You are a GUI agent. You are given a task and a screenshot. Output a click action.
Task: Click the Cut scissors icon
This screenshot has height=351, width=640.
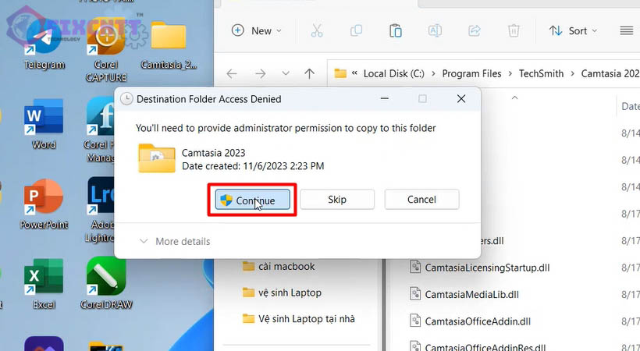coord(316,31)
